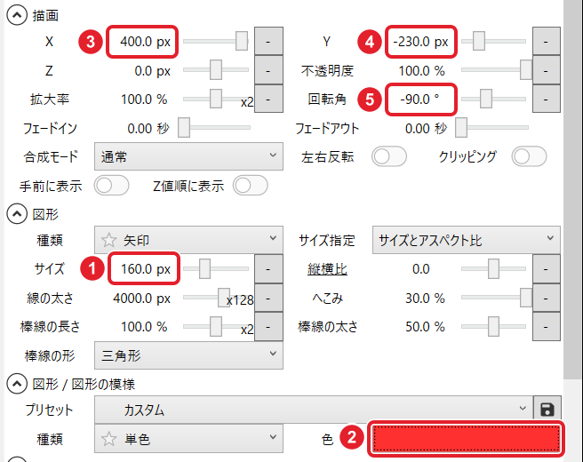Click the minus button next to へこみ
Image resolution: width=583 pixels, height=462 pixels.
click(547, 299)
